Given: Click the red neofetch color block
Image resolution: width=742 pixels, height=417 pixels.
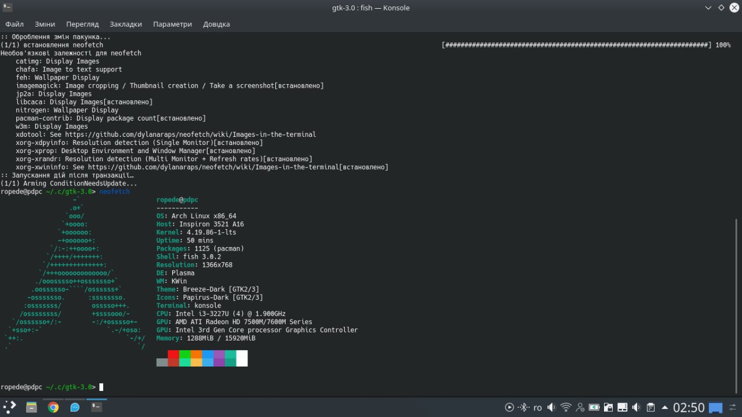Looking at the screenshot, I should 173,354.
